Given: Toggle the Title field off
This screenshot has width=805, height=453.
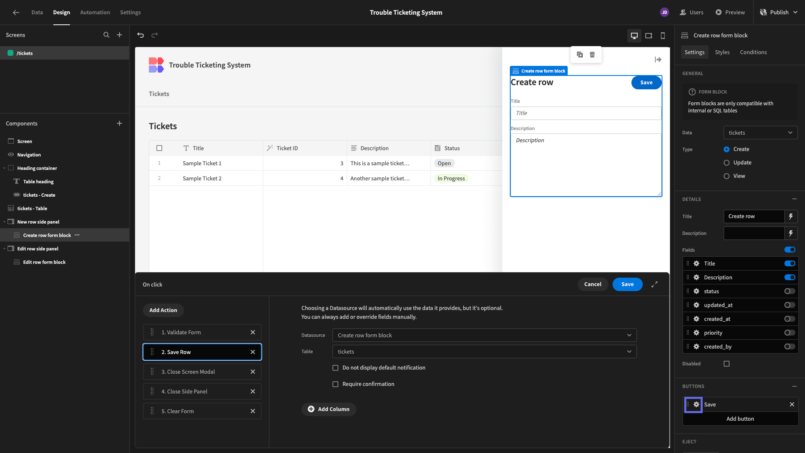Looking at the screenshot, I should 790,263.
